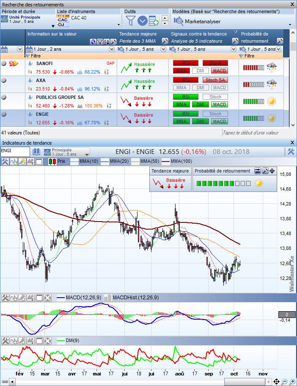Toggle the MACDHist.(12,26,9) legend item
297x386 pixels.
tap(132, 298)
